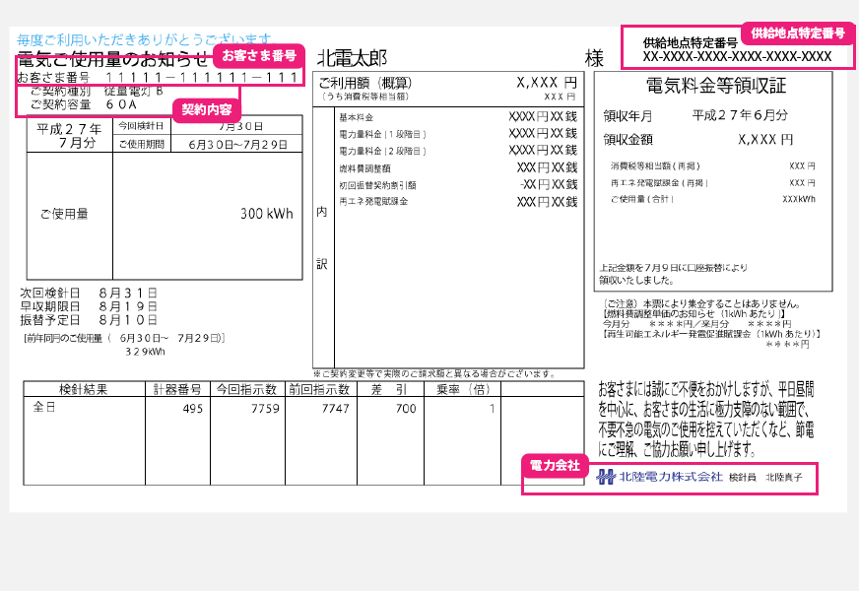Click the Hokuriku Electric company logo icon
This screenshot has height=591, width=859.
click(606, 477)
